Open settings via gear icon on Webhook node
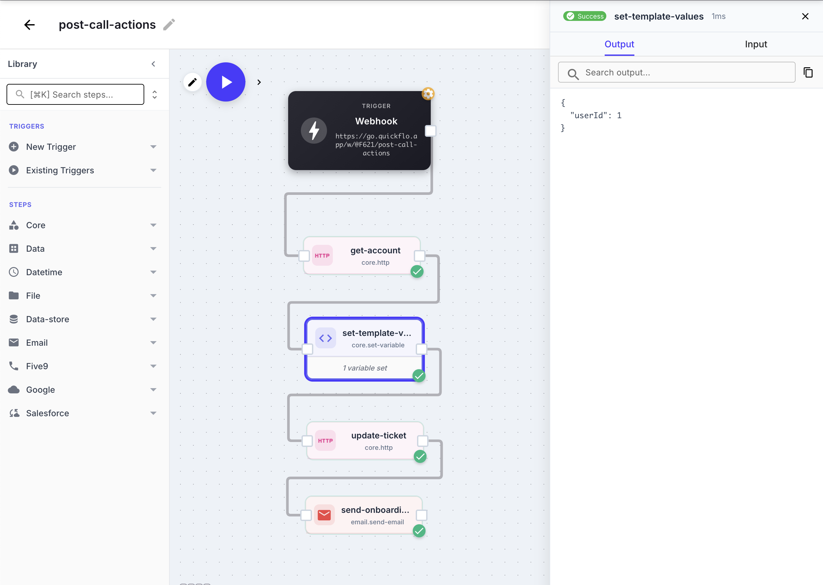823x585 pixels. tap(428, 93)
